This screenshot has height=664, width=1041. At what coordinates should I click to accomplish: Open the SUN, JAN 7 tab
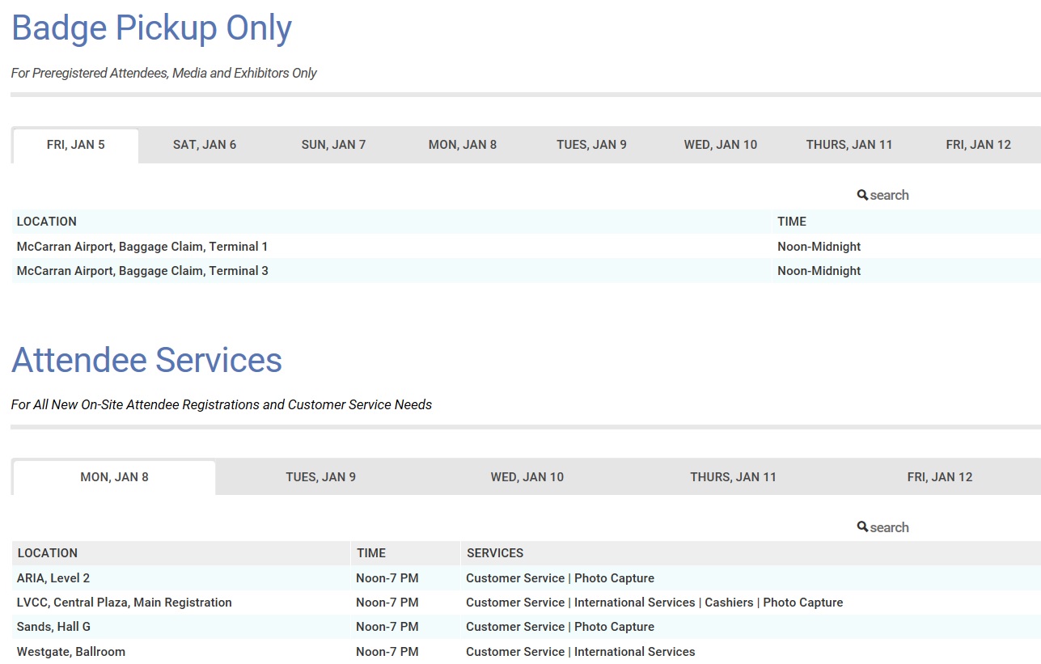pos(333,145)
